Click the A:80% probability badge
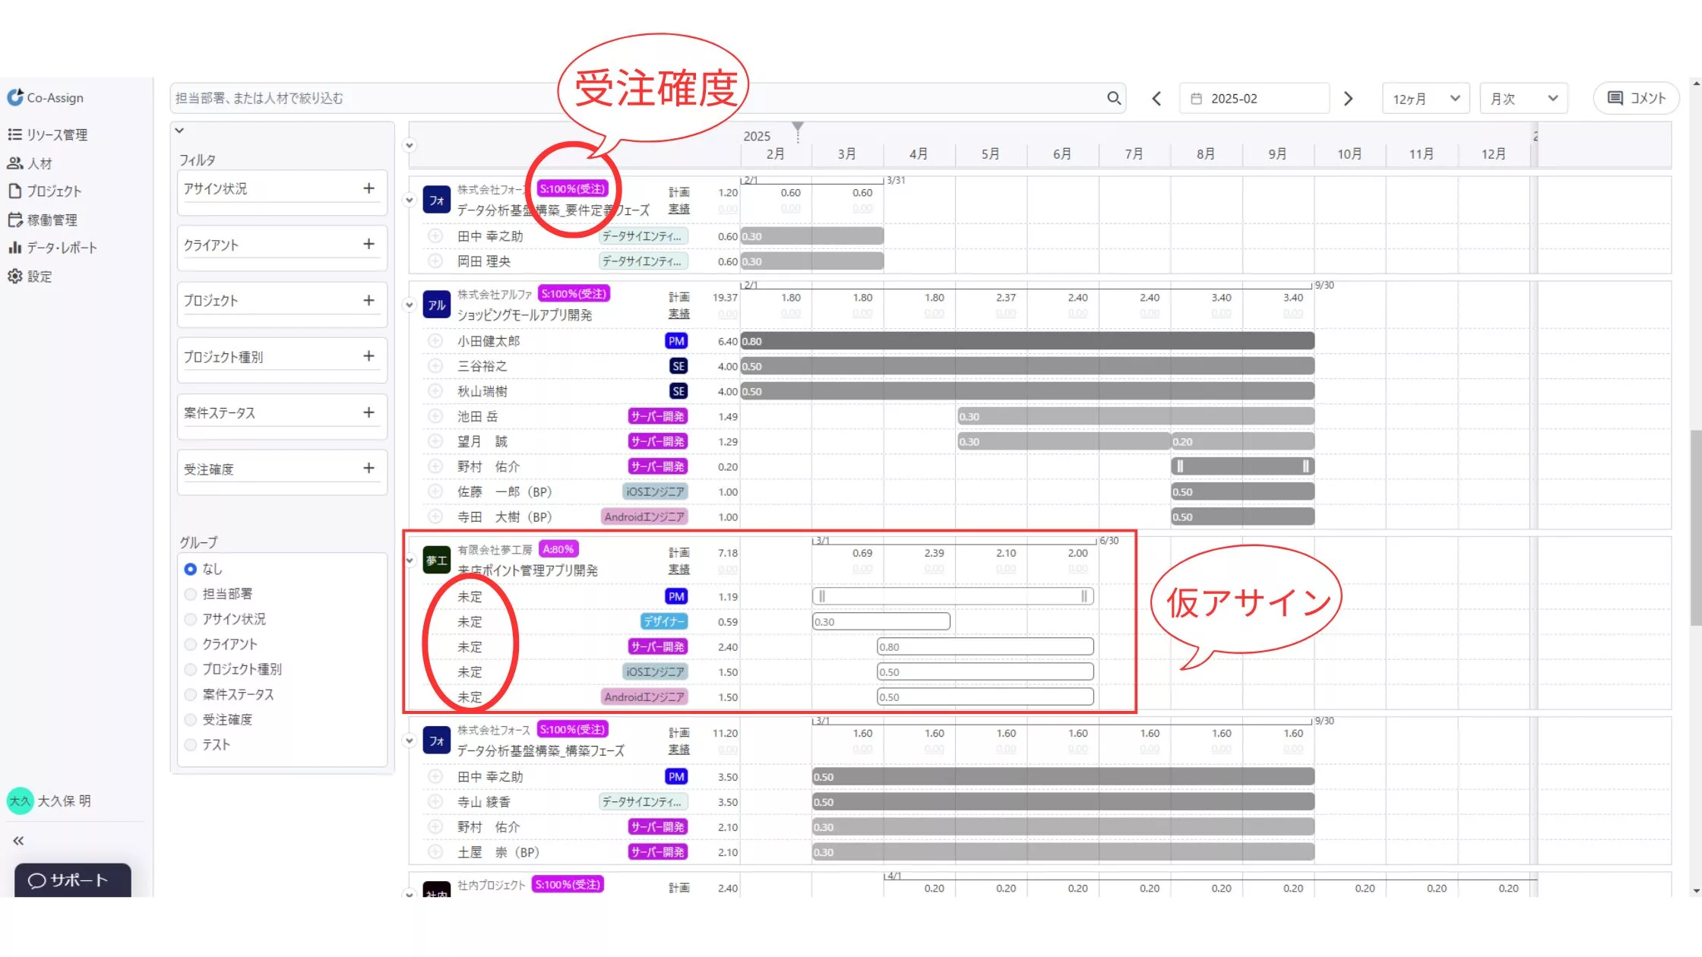The width and height of the screenshot is (1702, 957). [x=558, y=549]
